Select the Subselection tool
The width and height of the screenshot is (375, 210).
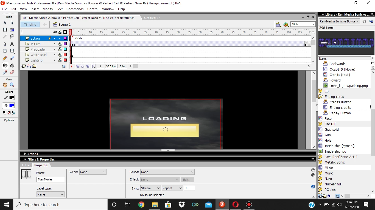coord(12,22)
